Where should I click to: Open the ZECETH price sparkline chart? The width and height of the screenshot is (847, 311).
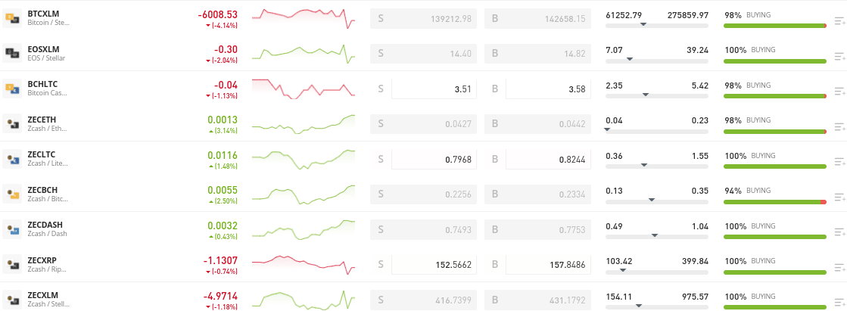pyautogui.click(x=304, y=124)
